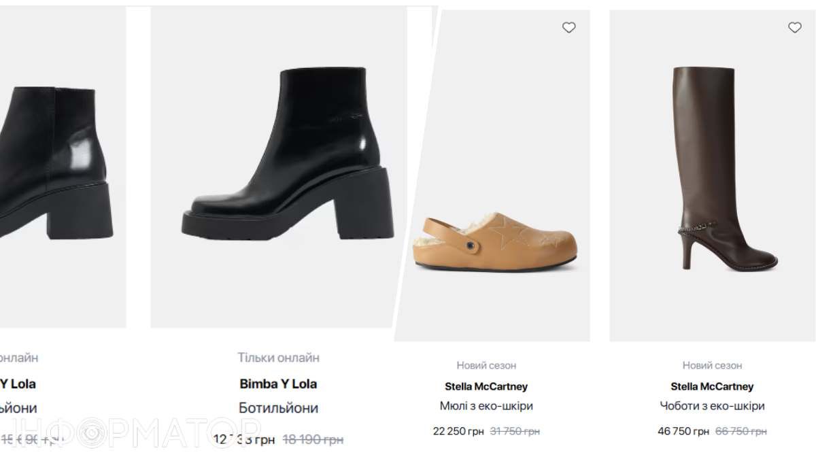Click Stella McCartney brand above Чоботи з еко-шкіри
This screenshot has height=459, width=816.
click(712, 386)
